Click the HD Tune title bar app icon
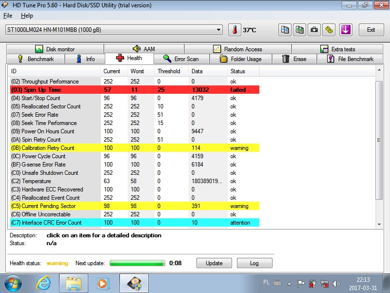This screenshot has height=293, width=390. click(5, 5)
